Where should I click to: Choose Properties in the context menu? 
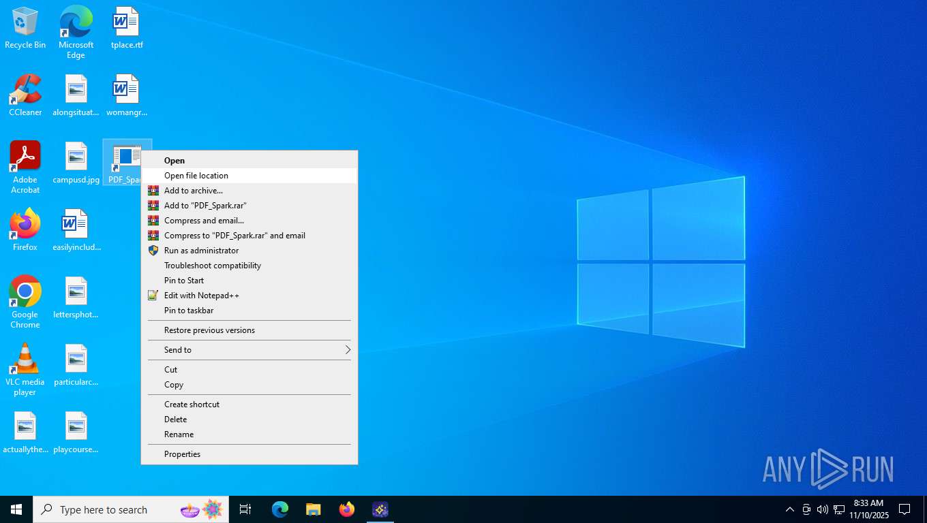249,454
